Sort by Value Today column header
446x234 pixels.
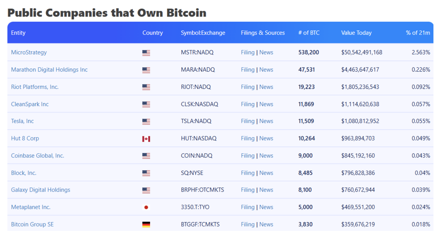(356, 33)
